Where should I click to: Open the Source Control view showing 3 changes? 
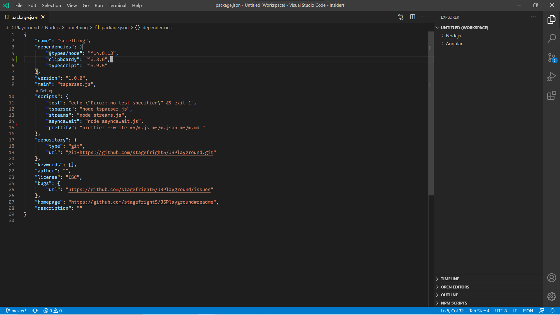(552, 57)
